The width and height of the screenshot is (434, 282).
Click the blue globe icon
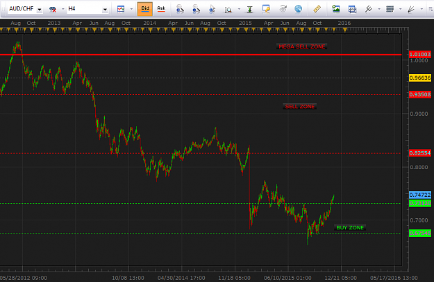pyautogui.click(x=299, y=9)
